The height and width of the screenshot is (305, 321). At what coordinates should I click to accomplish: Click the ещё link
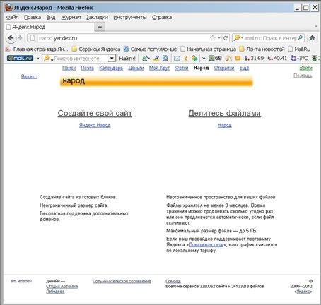coord(244,68)
